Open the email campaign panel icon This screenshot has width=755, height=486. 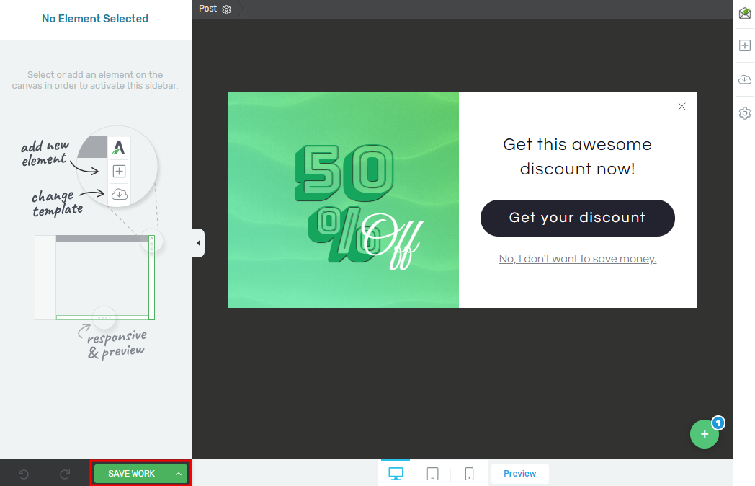[744, 13]
